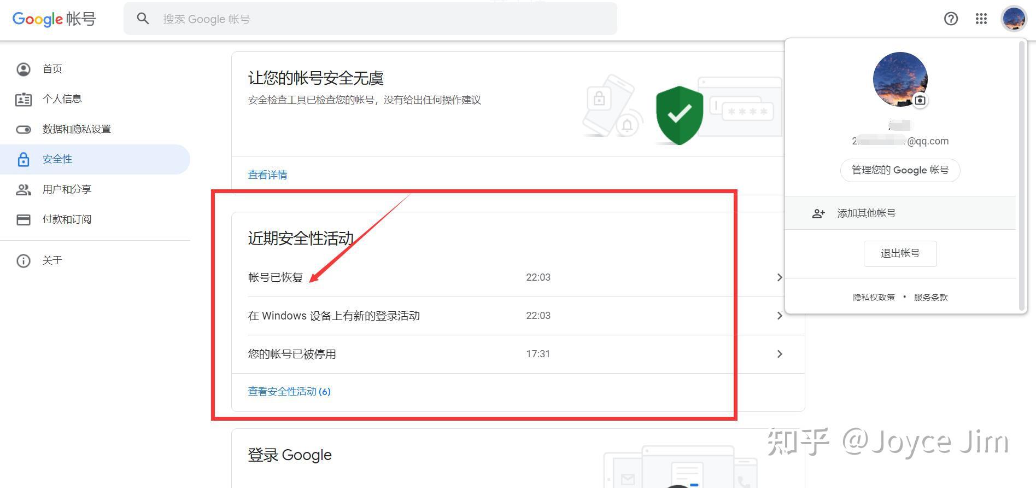Viewport: 1036px width, 488px height.
Task: Open 个人信息 in the sidebar
Action: (x=95, y=99)
